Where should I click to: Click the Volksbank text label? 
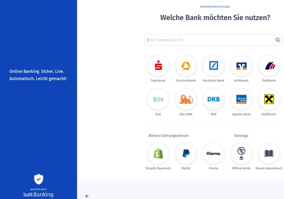[x=241, y=81]
